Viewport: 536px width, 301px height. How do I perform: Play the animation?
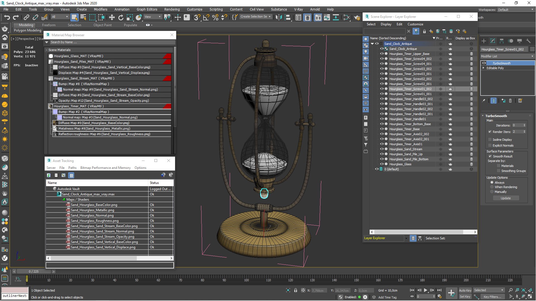425,290
